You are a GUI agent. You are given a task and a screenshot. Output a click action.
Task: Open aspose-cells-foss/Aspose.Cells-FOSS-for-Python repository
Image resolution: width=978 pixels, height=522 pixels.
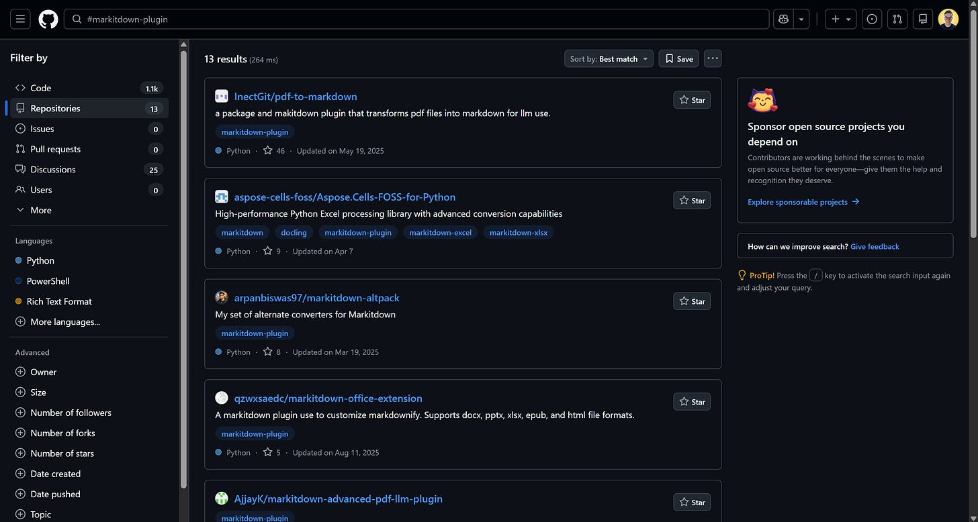click(345, 197)
